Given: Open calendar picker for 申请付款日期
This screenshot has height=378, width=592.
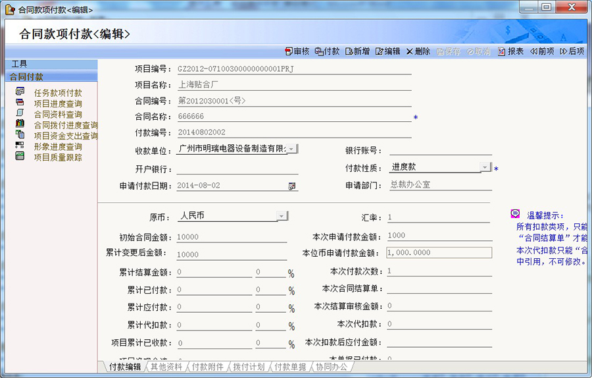Looking at the screenshot, I should tap(292, 186).
